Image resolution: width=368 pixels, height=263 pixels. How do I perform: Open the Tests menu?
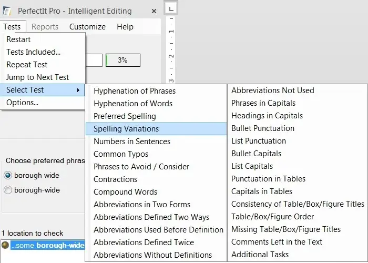tap(12, 26)
